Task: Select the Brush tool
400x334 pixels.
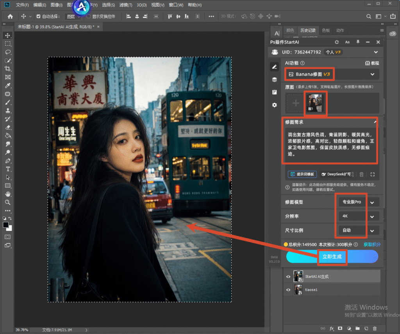Action: 8,102
